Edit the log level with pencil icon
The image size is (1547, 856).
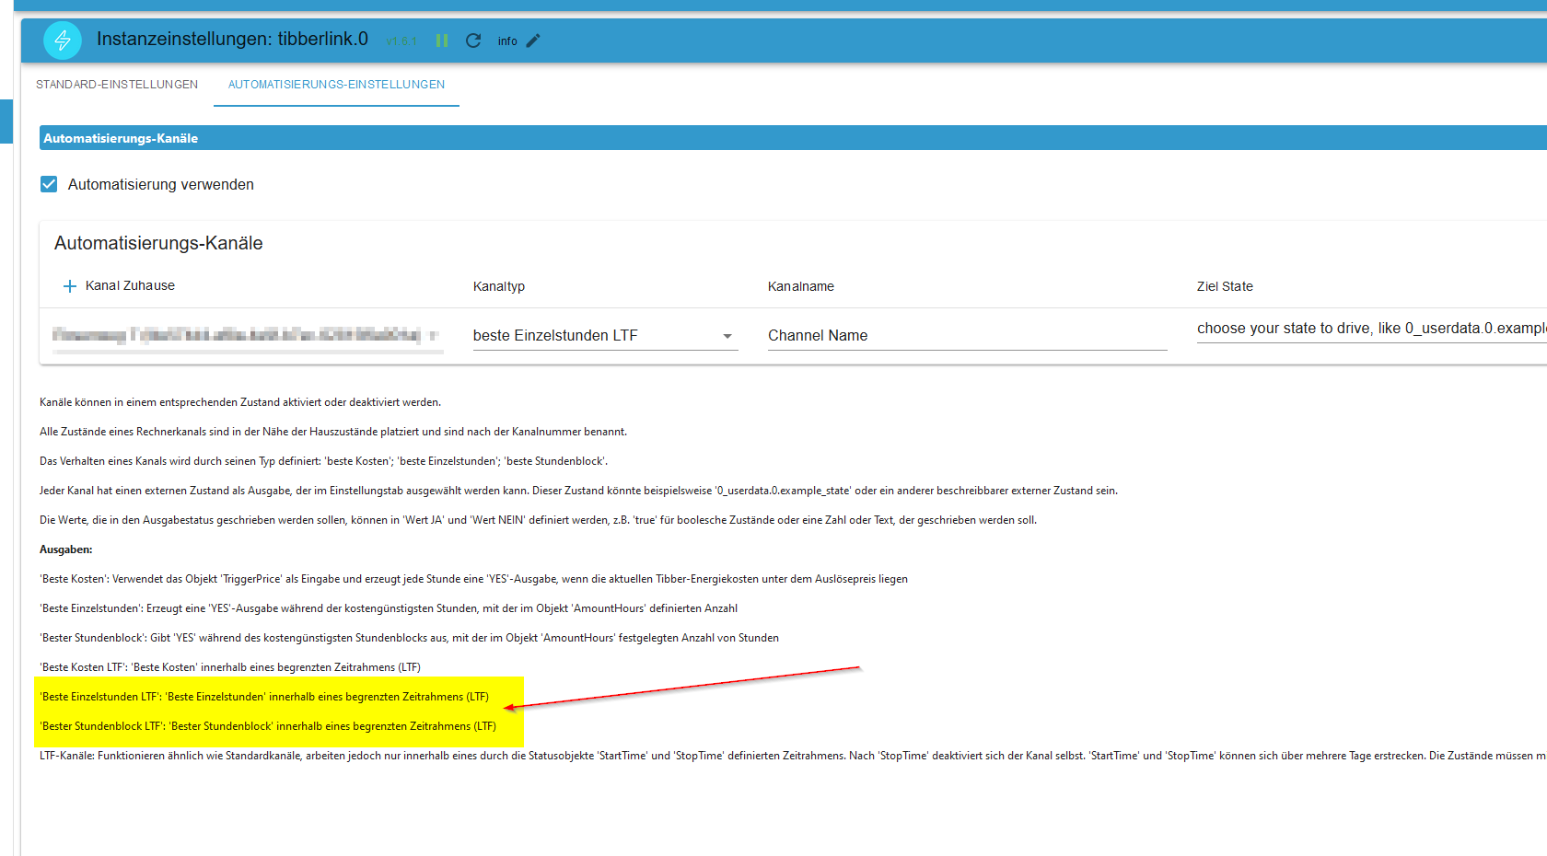point(533,40)
